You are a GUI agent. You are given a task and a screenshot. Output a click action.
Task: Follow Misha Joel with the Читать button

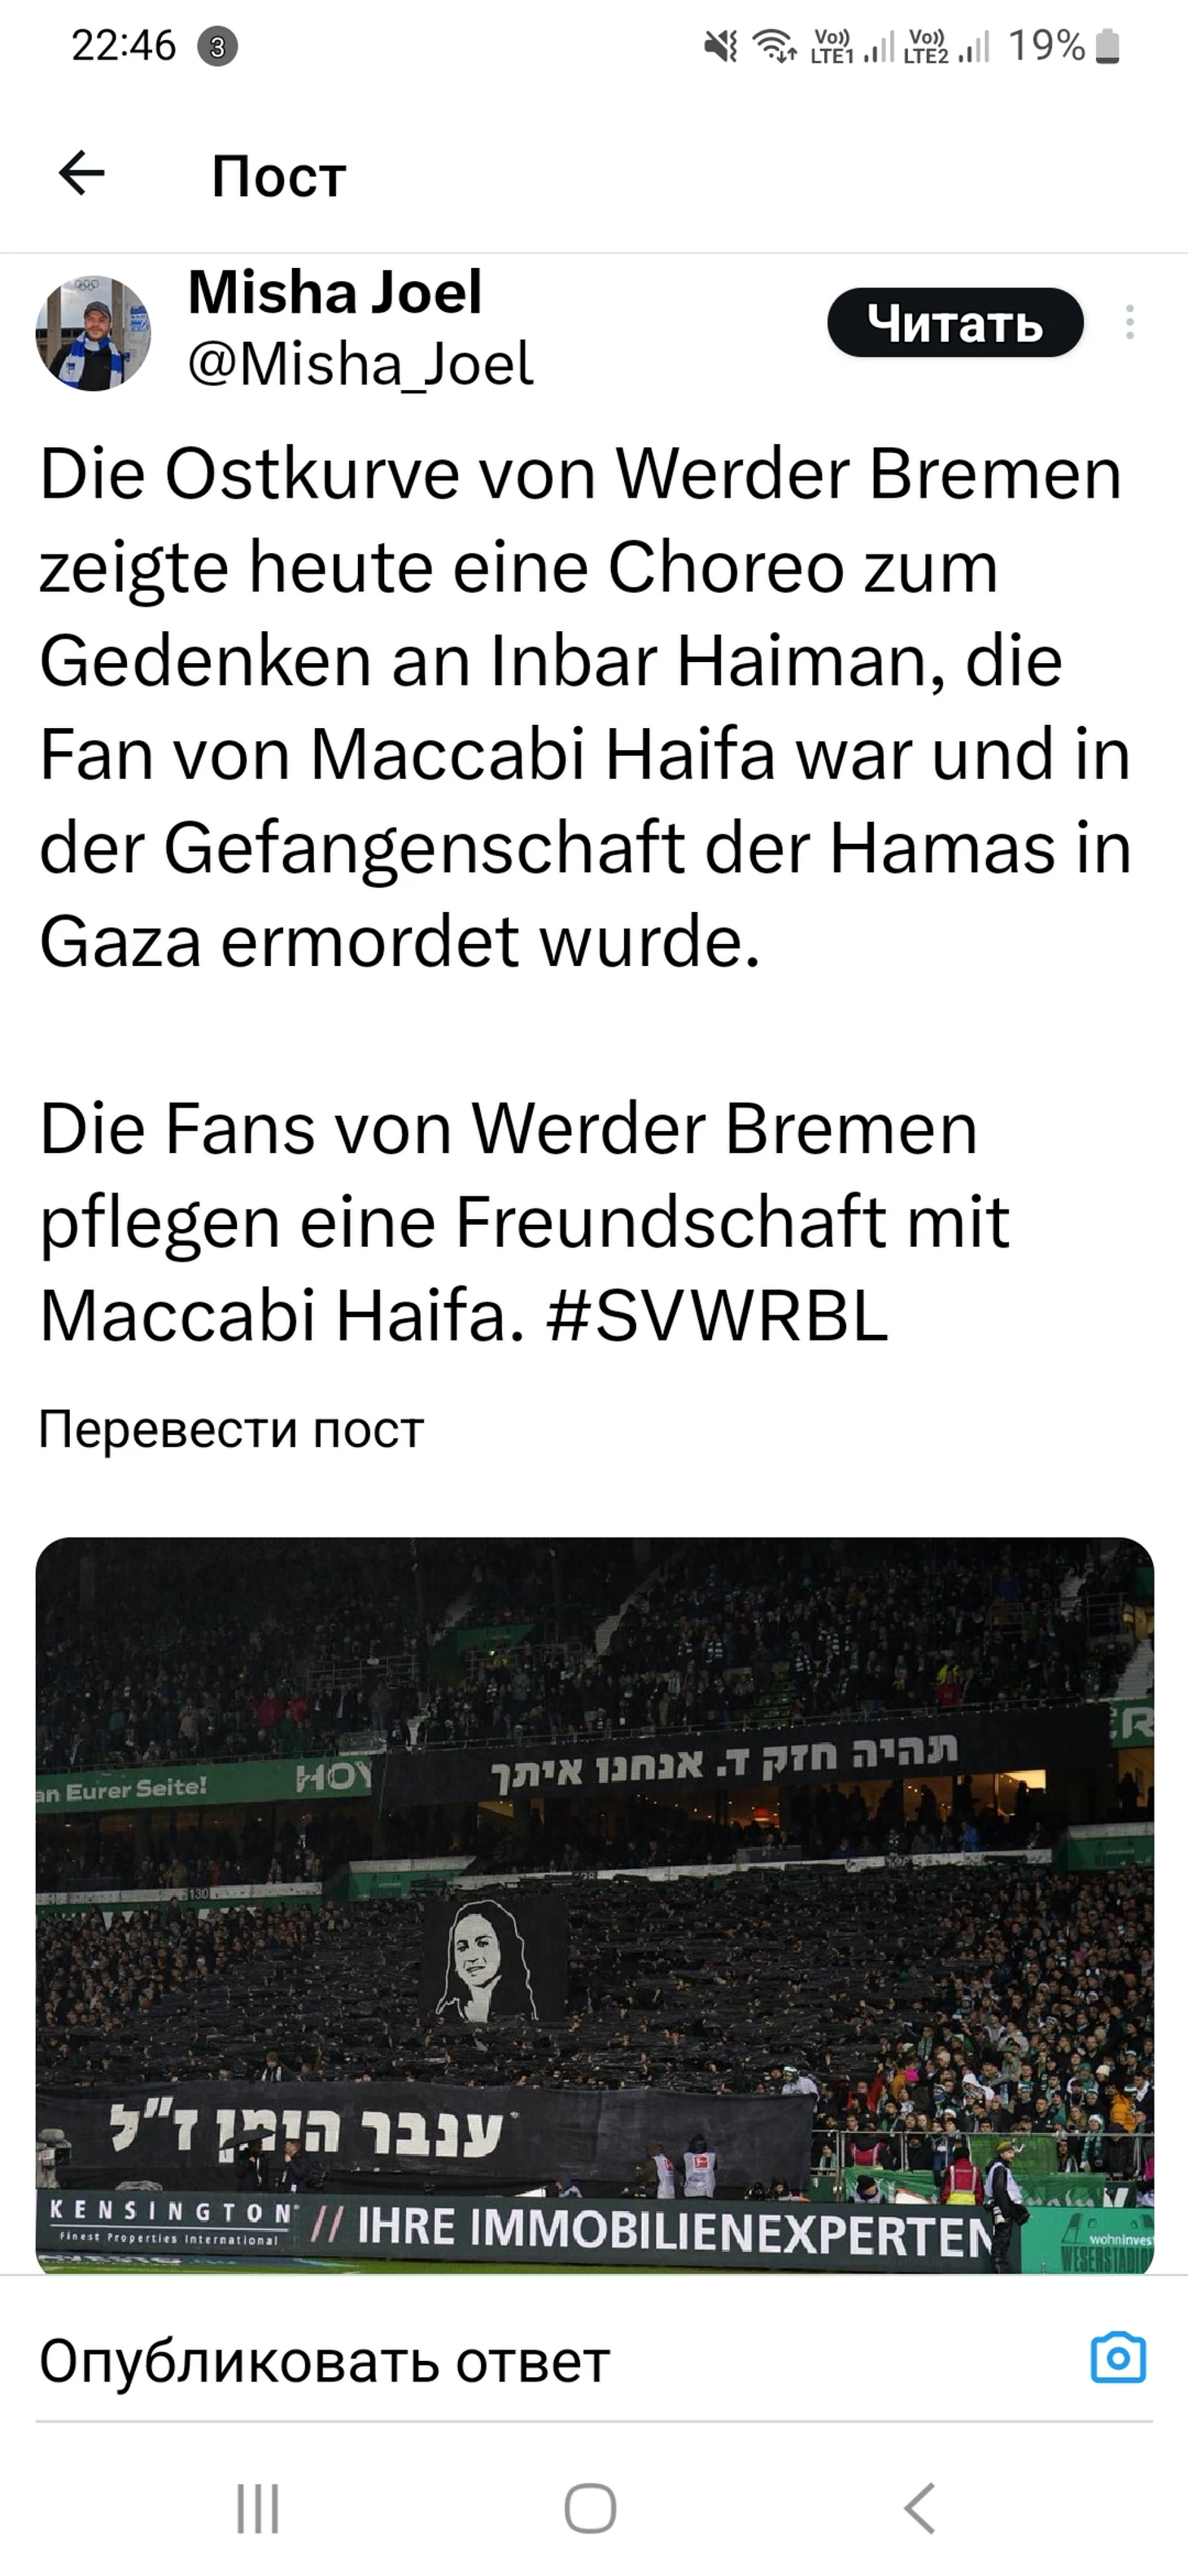click(955, 322)
